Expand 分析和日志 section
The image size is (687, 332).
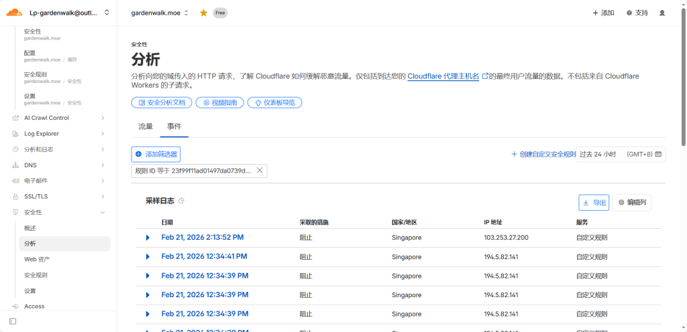pos(103,149)
